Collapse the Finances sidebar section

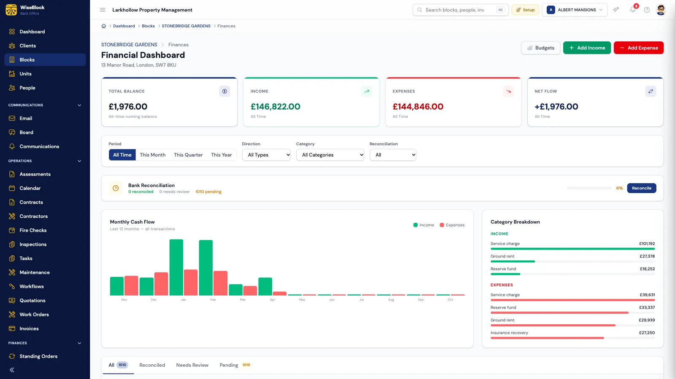79,343
